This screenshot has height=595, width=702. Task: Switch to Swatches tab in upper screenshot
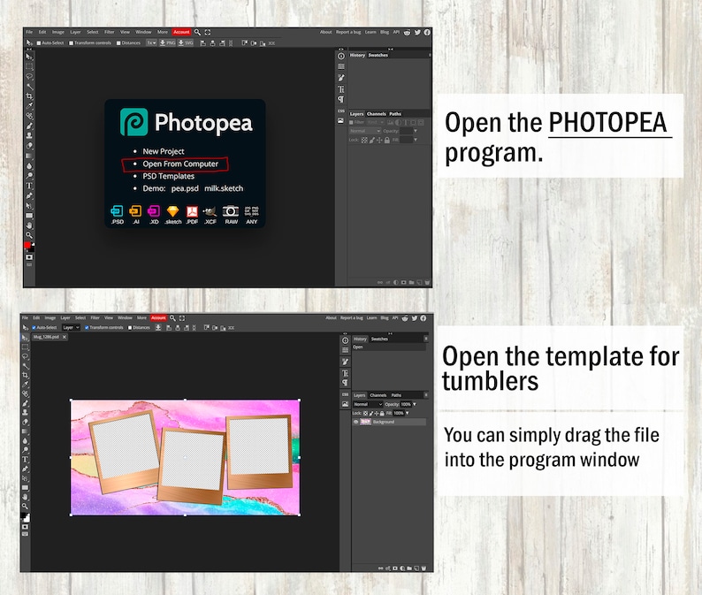378,55
